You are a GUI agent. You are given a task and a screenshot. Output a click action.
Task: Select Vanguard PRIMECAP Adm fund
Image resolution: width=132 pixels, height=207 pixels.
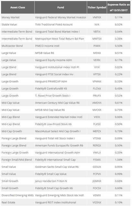pos(51,82)
